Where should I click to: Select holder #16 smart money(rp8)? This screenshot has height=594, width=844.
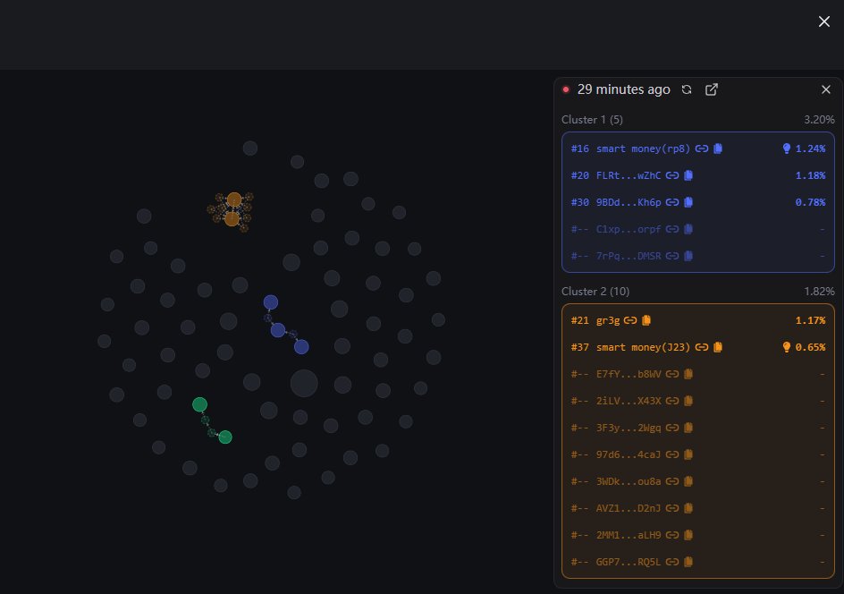(x=698, y=148)
